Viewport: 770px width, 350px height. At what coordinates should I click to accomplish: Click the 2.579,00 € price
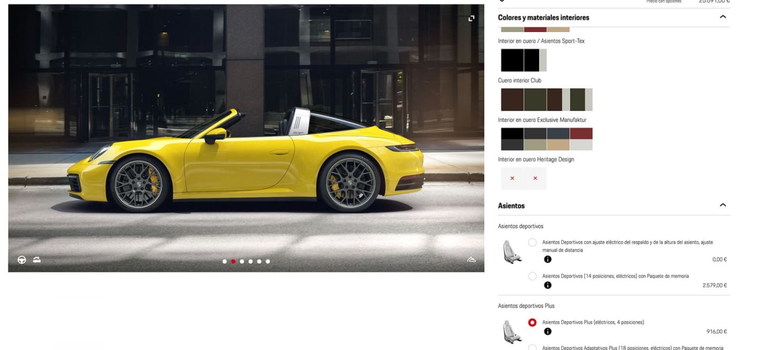coord(714,285)
